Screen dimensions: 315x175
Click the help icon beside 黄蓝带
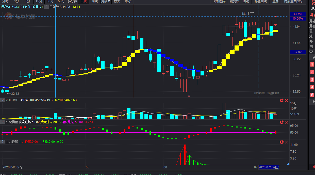click(46, 7)
